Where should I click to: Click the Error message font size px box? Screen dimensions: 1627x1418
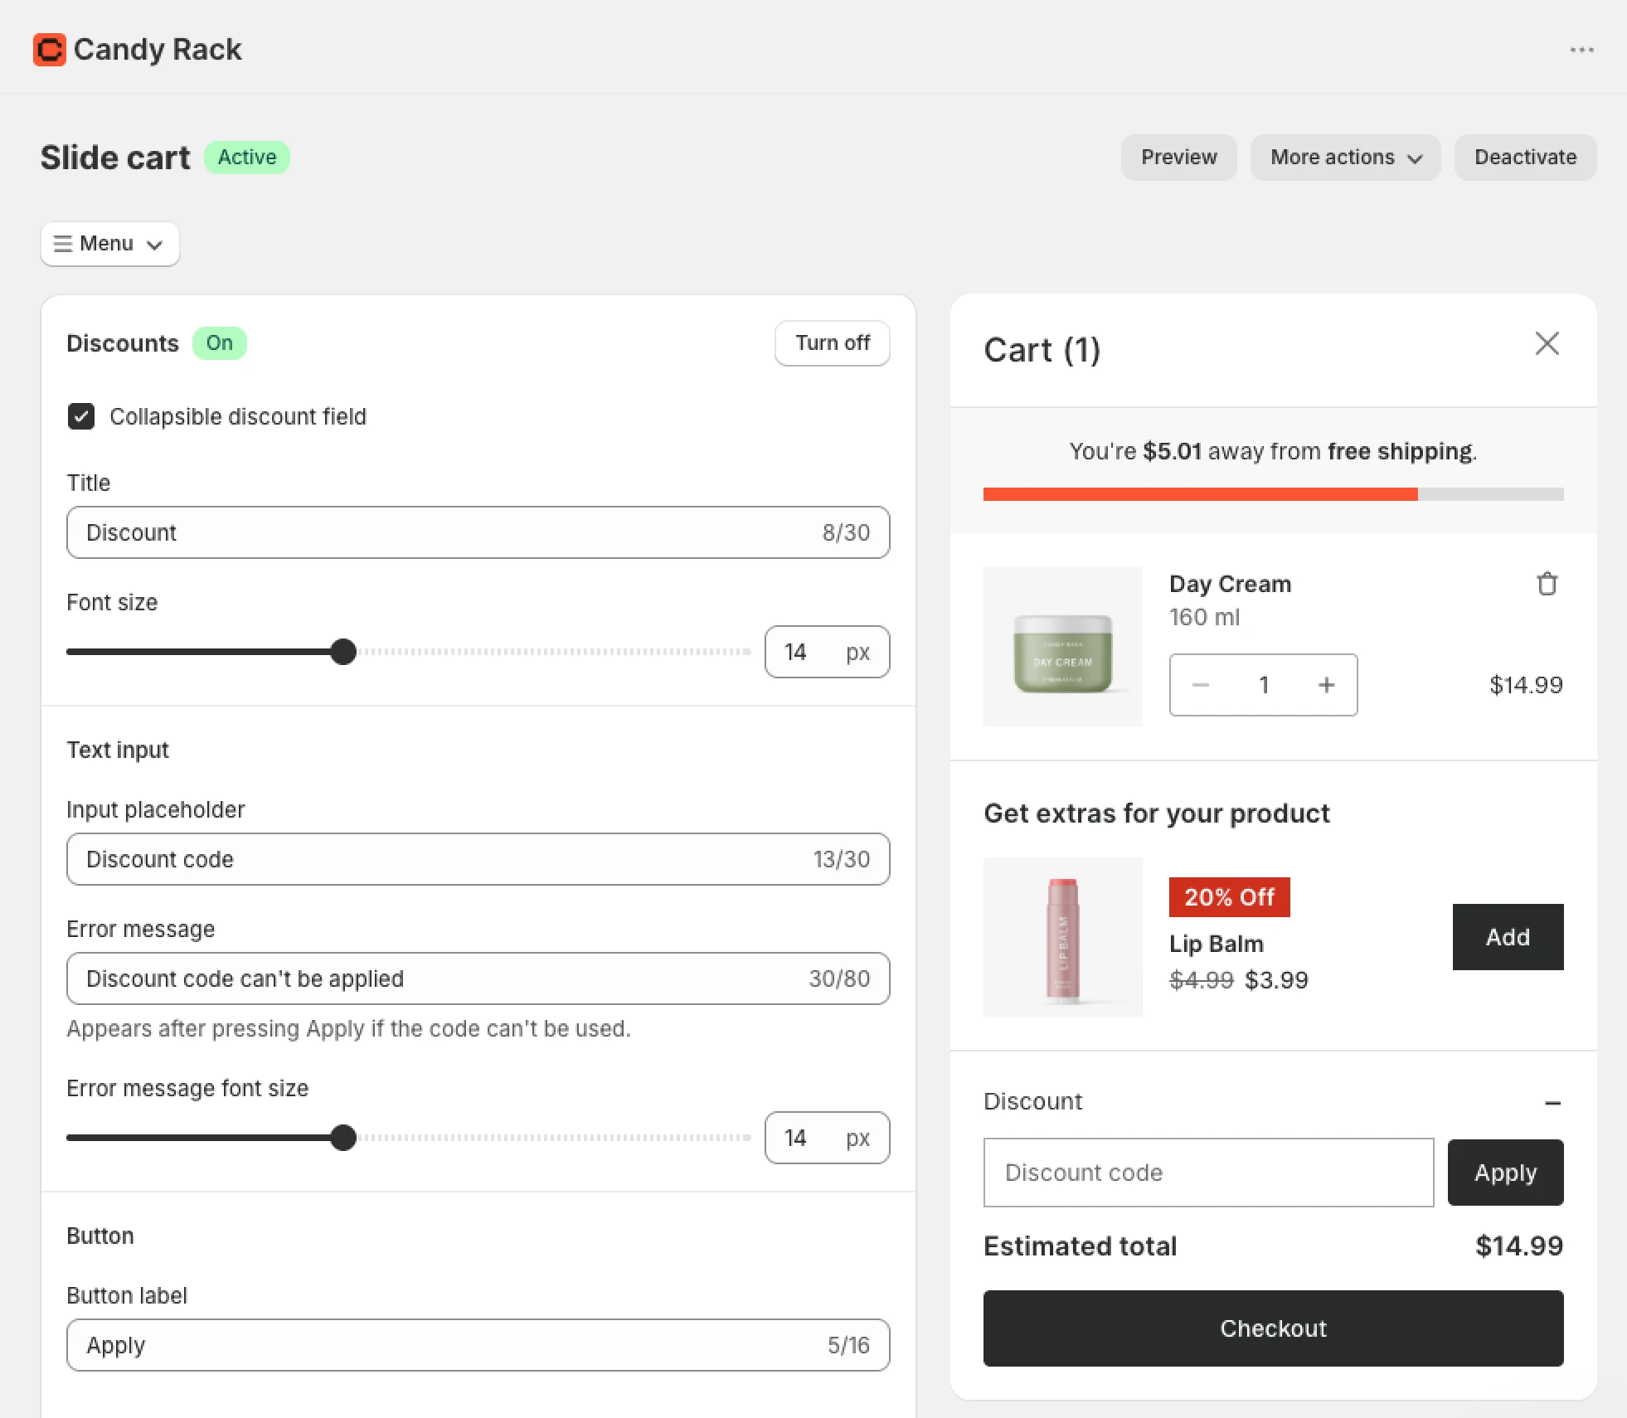[827, 1138]
